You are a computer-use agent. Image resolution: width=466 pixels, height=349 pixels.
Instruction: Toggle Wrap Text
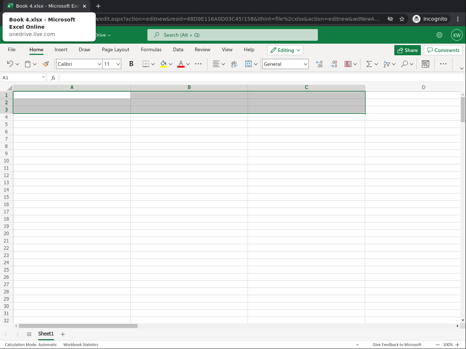click(234, 64)
